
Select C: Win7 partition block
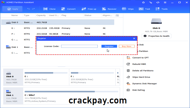click(71, 96)
